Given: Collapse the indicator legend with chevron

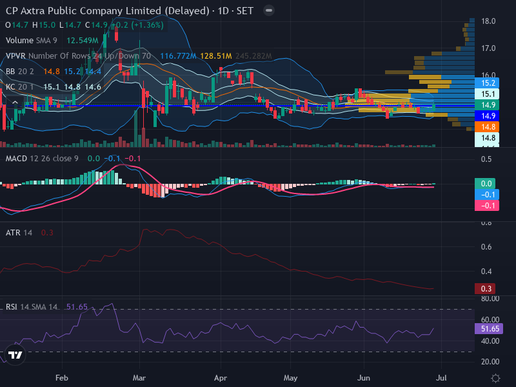Looking at the screenshot, I should (x=15, y=103).
